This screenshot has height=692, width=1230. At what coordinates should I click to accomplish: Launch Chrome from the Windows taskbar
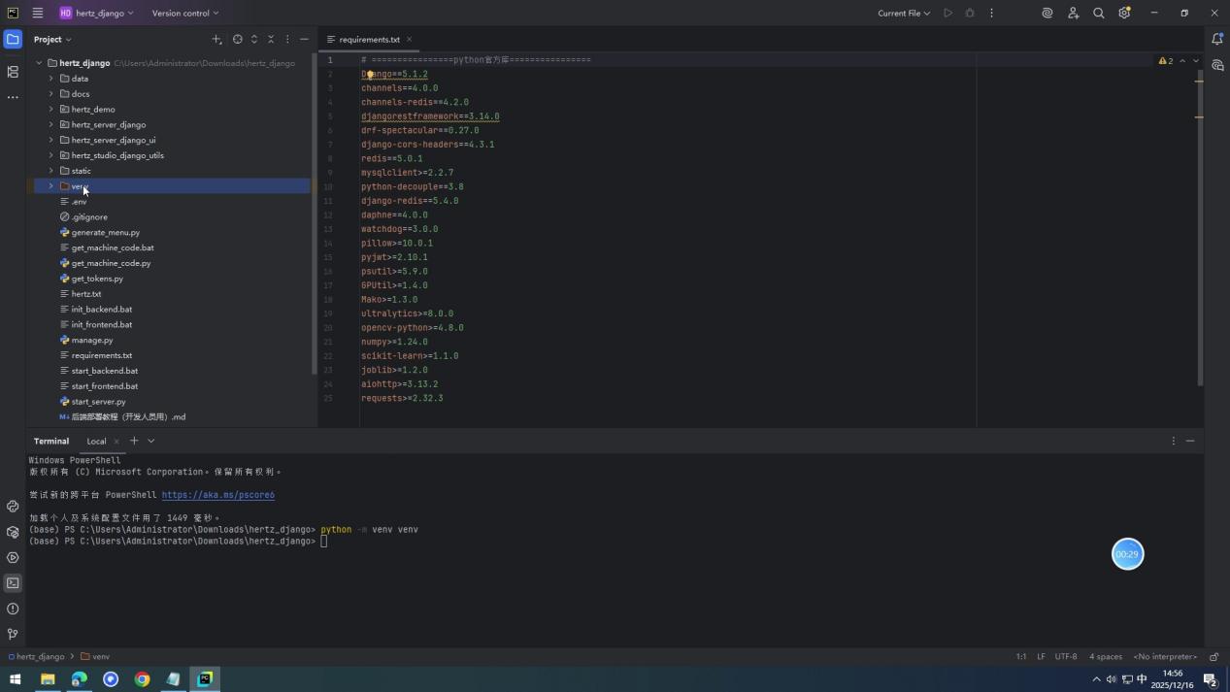[142, 678]
